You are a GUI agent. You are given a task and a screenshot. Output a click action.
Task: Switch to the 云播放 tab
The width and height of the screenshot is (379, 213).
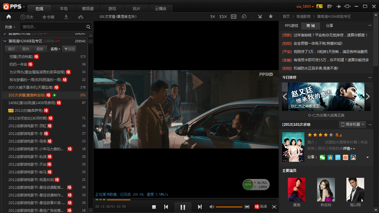tap(160, 9)
